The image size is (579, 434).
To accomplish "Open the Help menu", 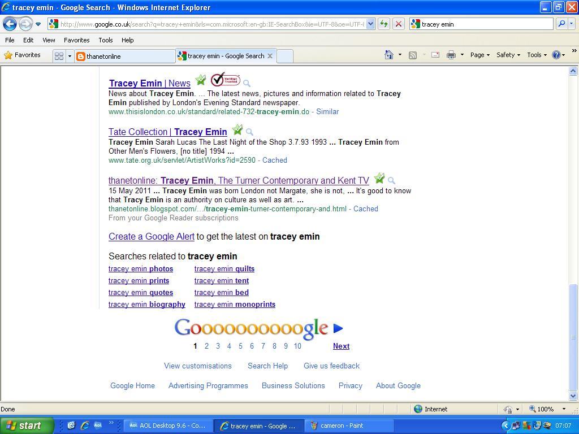I will (x=127, y=40).
